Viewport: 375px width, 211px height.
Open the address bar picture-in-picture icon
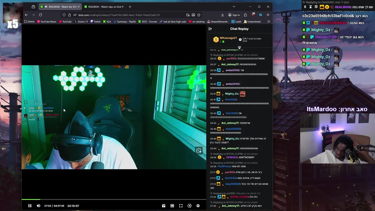click(x=188, y=15)
